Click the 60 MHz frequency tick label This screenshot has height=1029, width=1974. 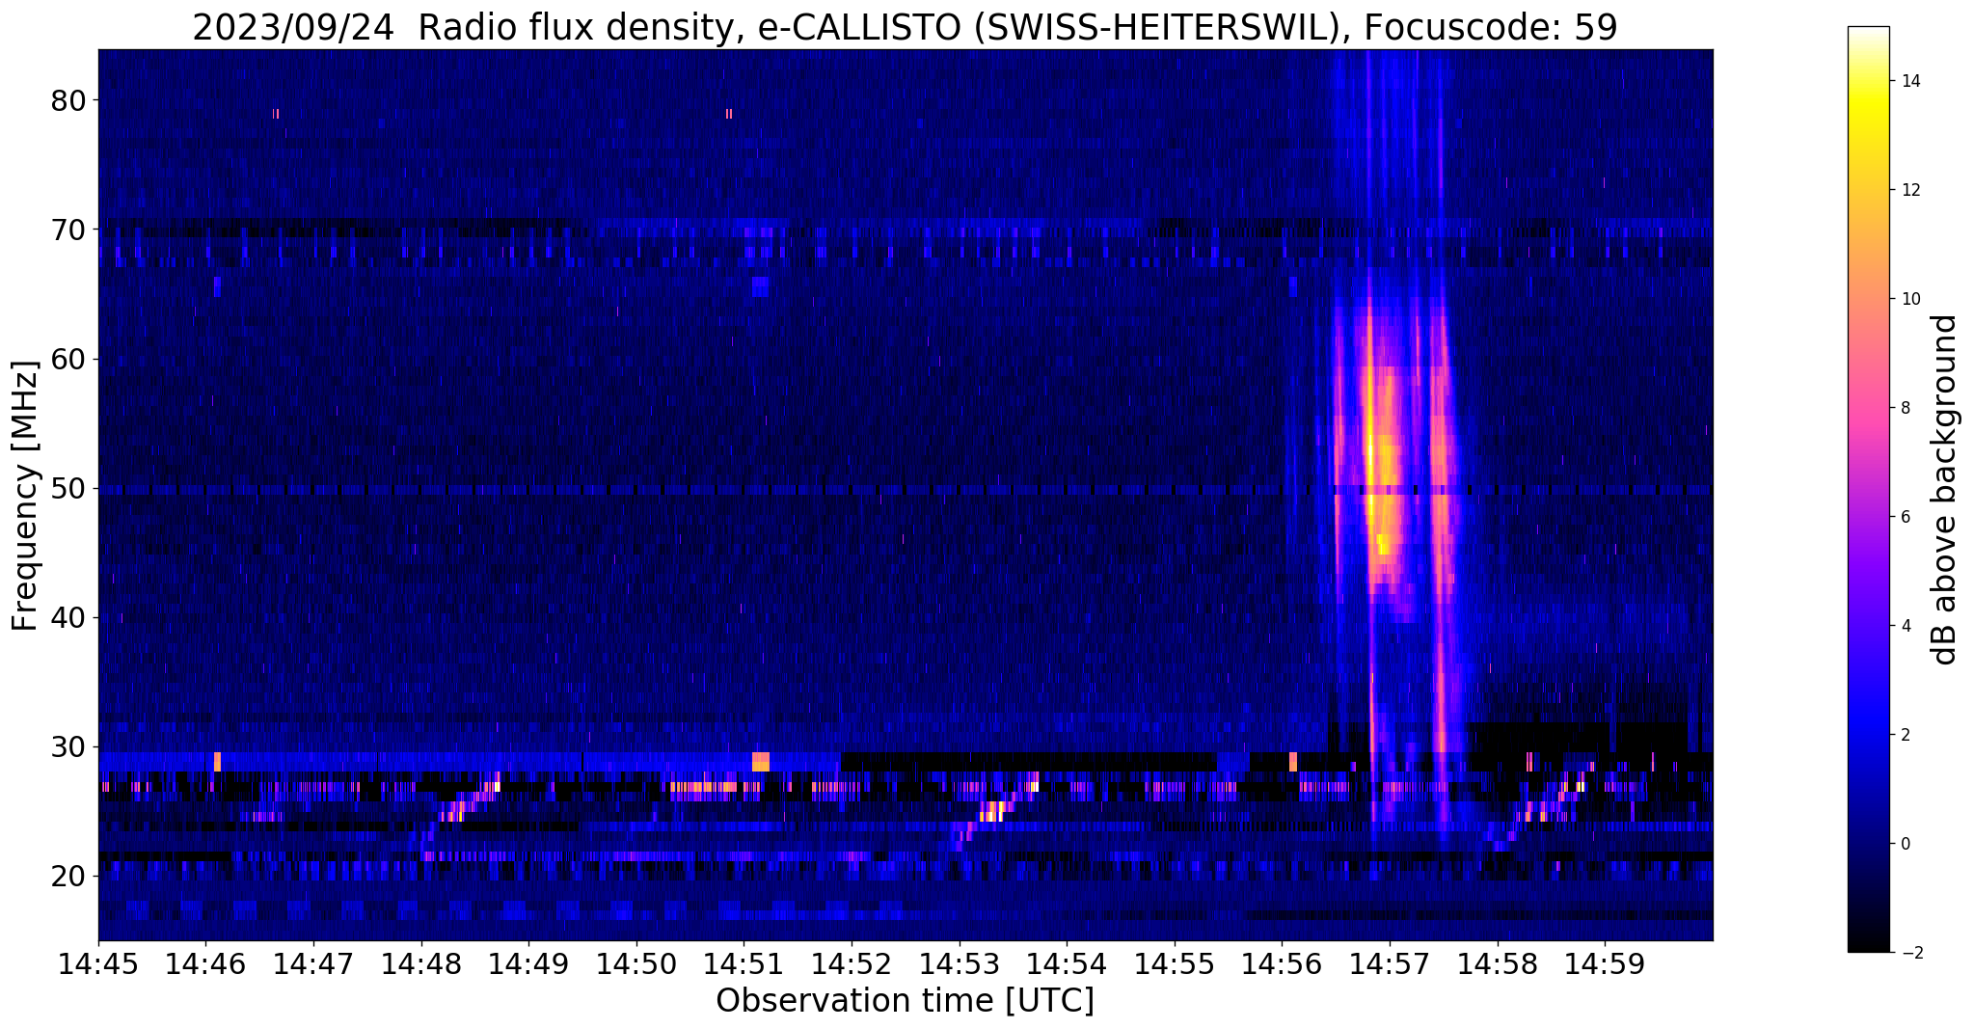[68, 359]
